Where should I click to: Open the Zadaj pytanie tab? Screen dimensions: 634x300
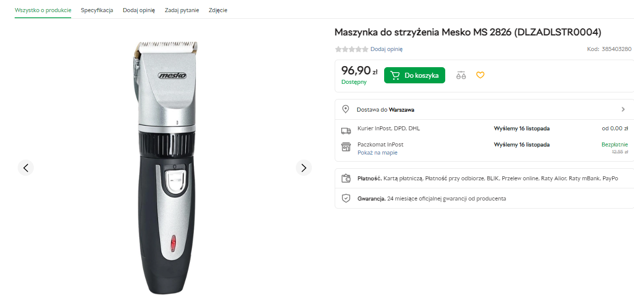[182, 10]
